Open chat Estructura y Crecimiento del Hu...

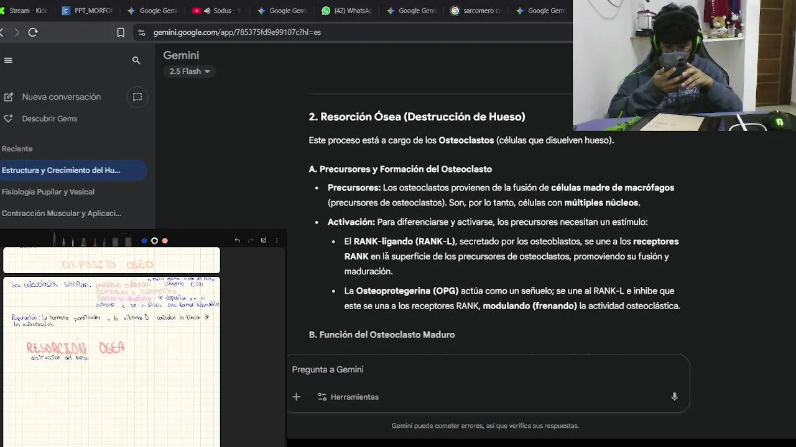coord(73,170)
